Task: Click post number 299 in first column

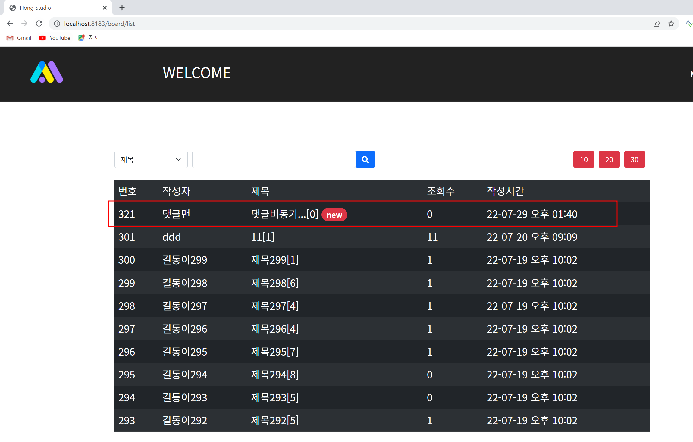Action: (127, 283)
